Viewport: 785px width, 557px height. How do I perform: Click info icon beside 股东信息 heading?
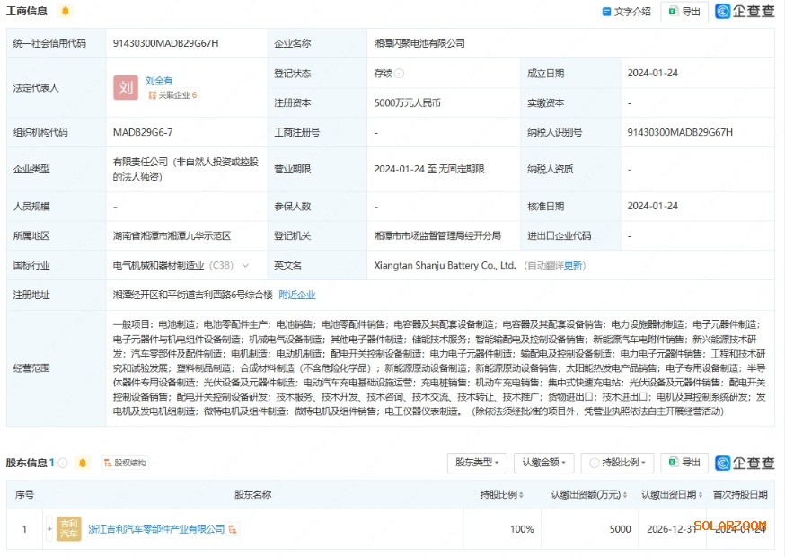pyautogui.click(x=63, y=464)
